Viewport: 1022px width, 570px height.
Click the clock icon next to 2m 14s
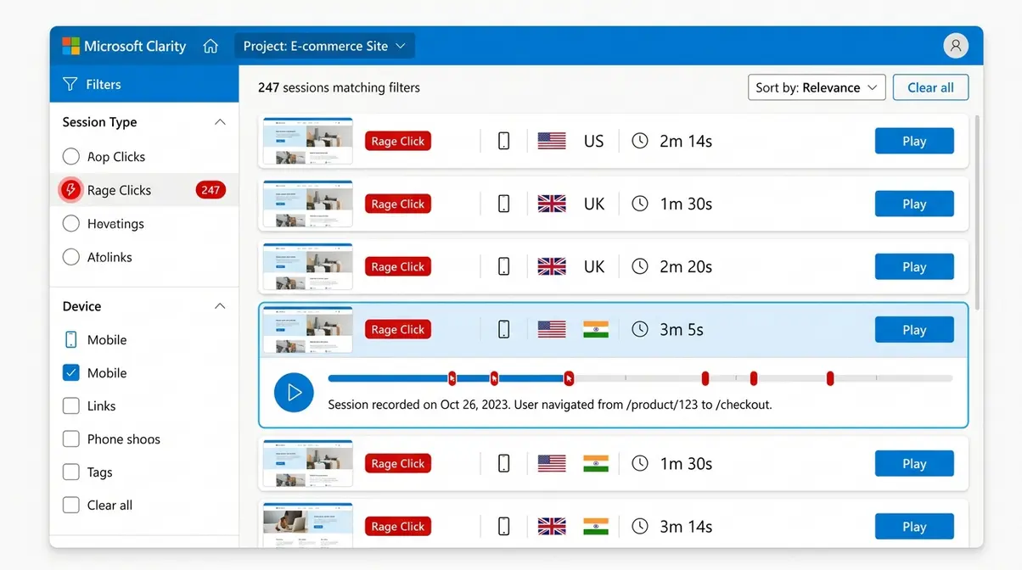[x=640, y=141]
